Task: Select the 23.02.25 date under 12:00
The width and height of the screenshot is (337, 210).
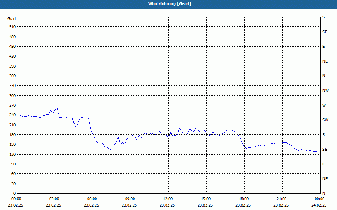Action: click(x=167, y=205)
